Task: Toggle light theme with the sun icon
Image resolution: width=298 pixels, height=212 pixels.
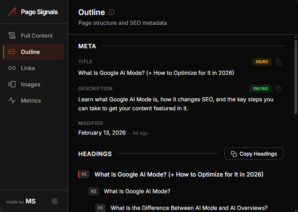Action: click(55, 201)
